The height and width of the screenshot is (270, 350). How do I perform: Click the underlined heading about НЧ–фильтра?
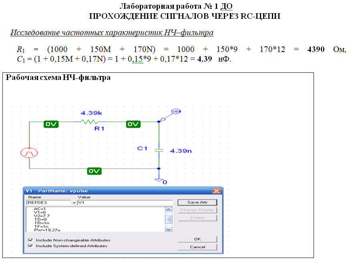(x=112, y=32)
